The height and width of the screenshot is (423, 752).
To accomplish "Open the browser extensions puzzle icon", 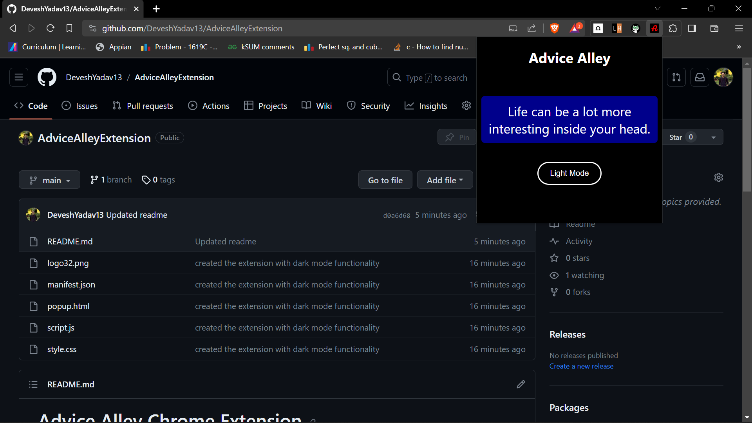I will tap(673, 28).
